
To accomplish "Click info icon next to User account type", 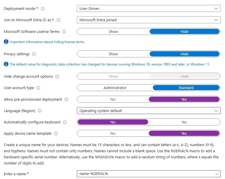I will (x=39, y=88).
